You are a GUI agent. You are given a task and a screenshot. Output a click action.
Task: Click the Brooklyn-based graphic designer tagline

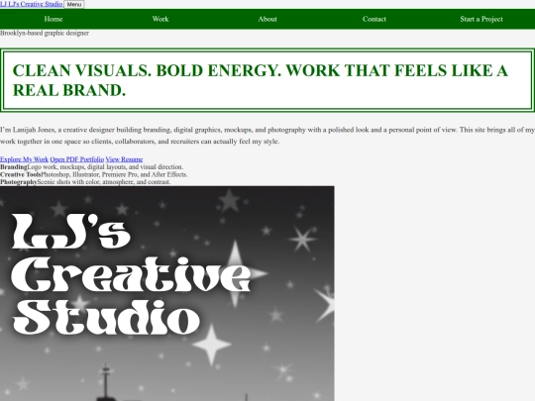pos(45,33)
